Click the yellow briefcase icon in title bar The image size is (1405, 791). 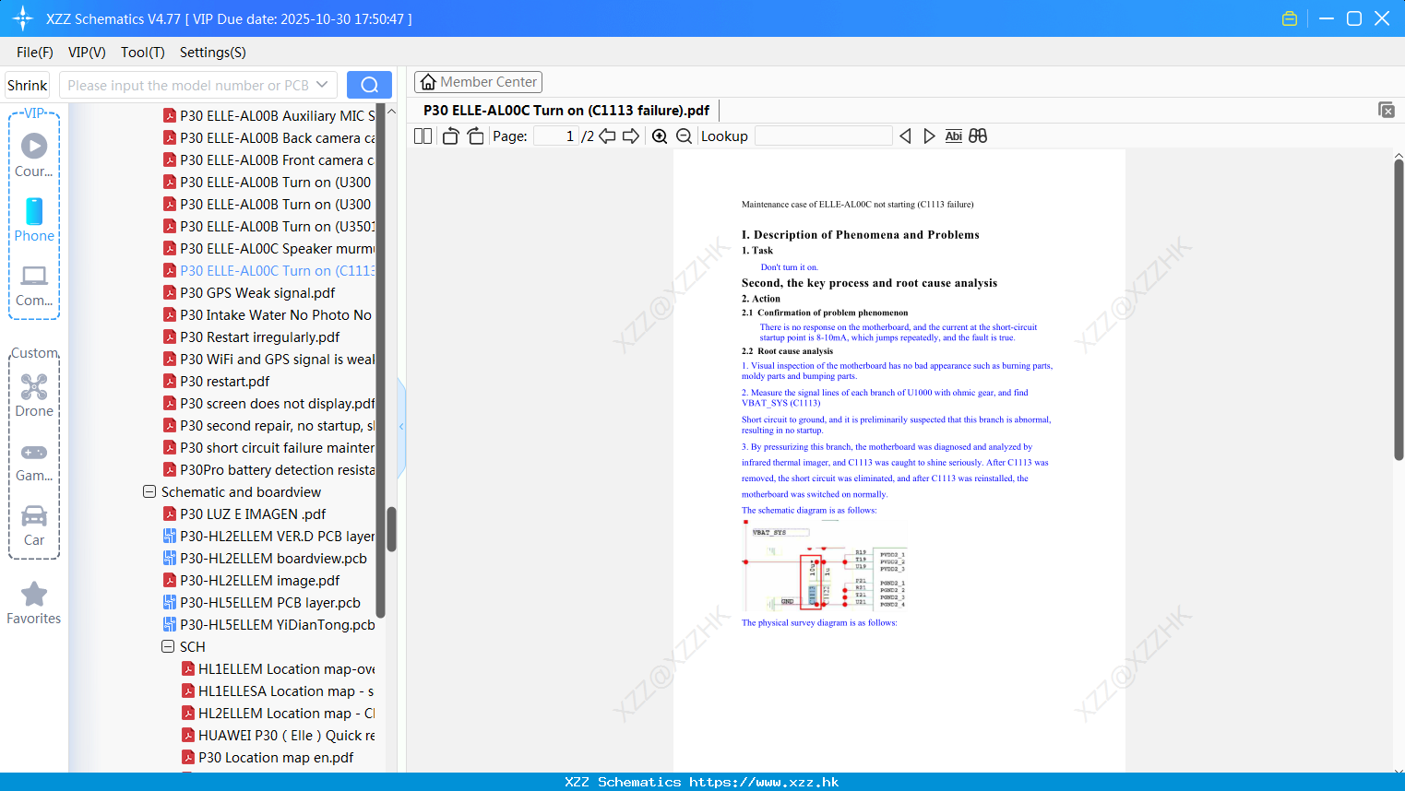[x=1290, y=18]
